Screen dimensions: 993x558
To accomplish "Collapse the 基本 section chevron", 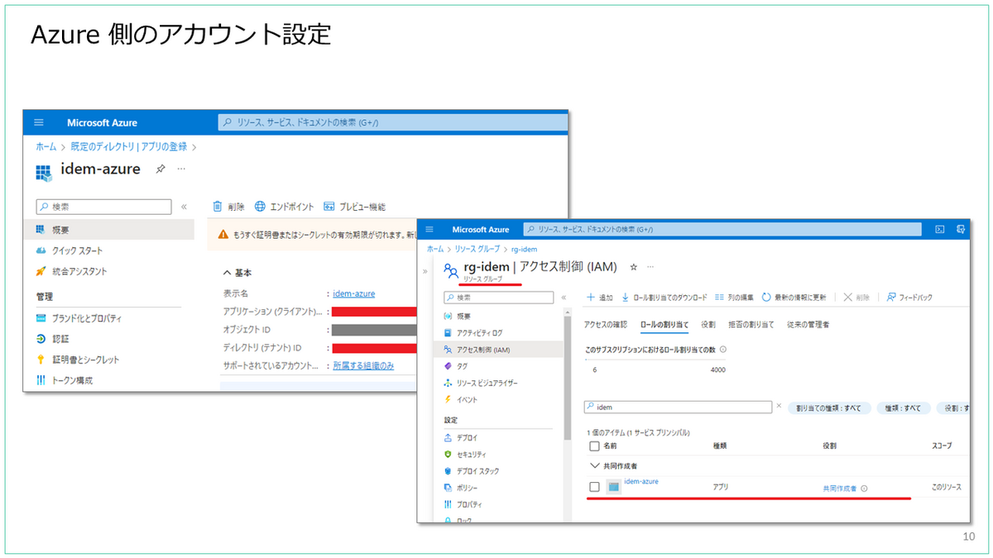I will click(228, 273).
